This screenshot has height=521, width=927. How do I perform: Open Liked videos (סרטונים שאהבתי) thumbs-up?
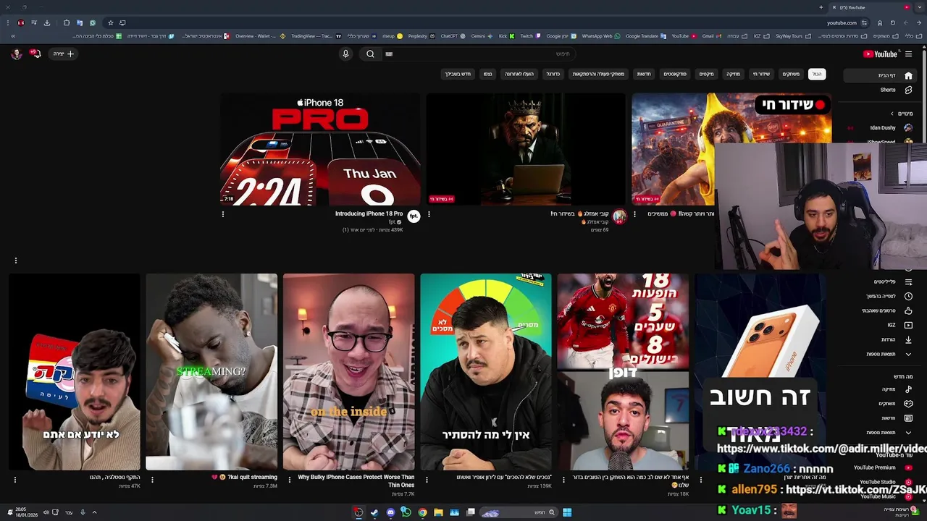point(908,310)
